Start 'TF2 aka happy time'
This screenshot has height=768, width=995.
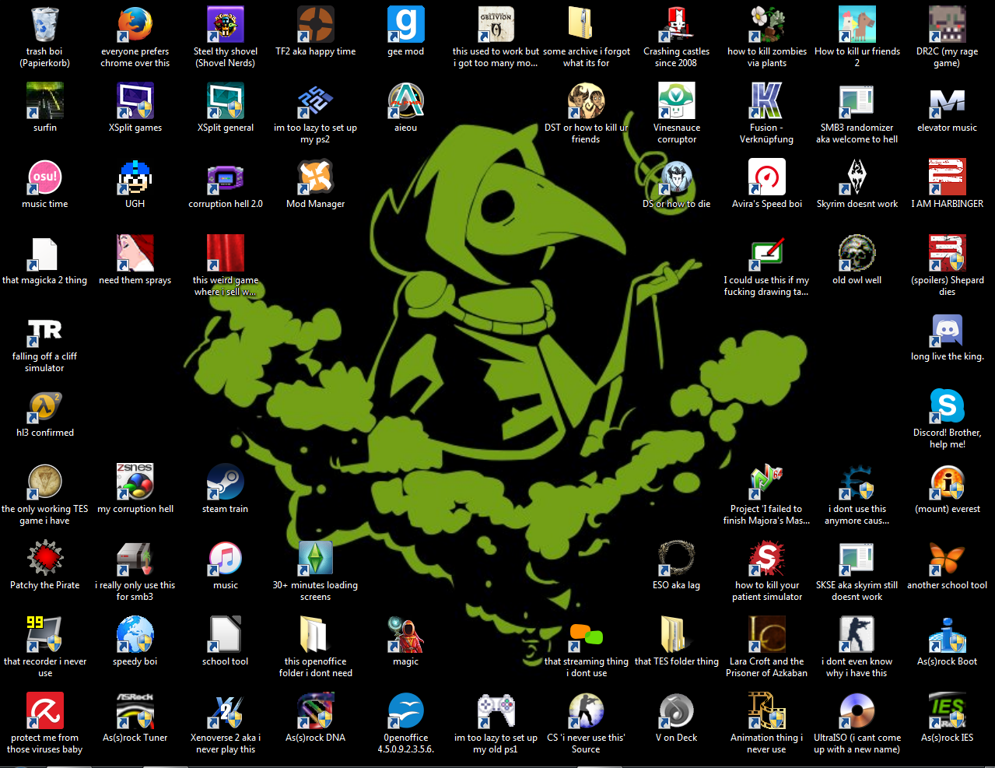click(315, 23)
